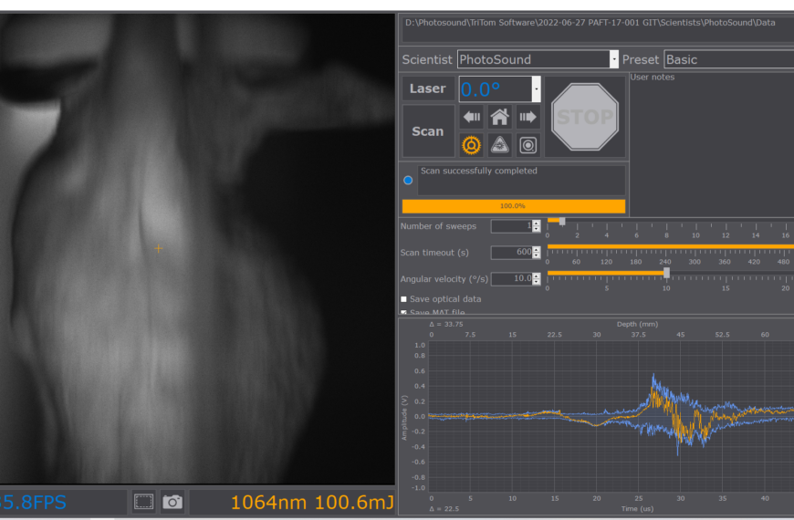794x520 pixels.
Task: Click the Scan timeout input field
Action: tap(510, 253)
